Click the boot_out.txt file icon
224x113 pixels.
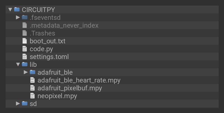pyautogui.click(x=25, y=41)
